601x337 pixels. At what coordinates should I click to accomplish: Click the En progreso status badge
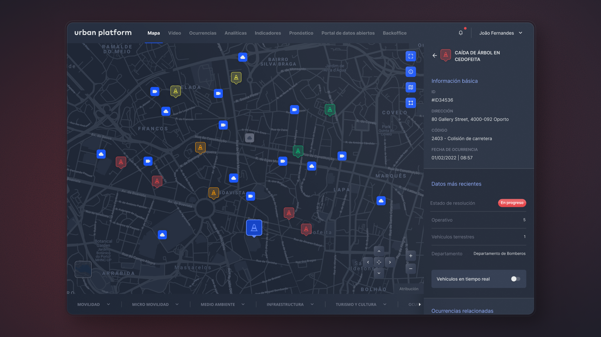512,203
